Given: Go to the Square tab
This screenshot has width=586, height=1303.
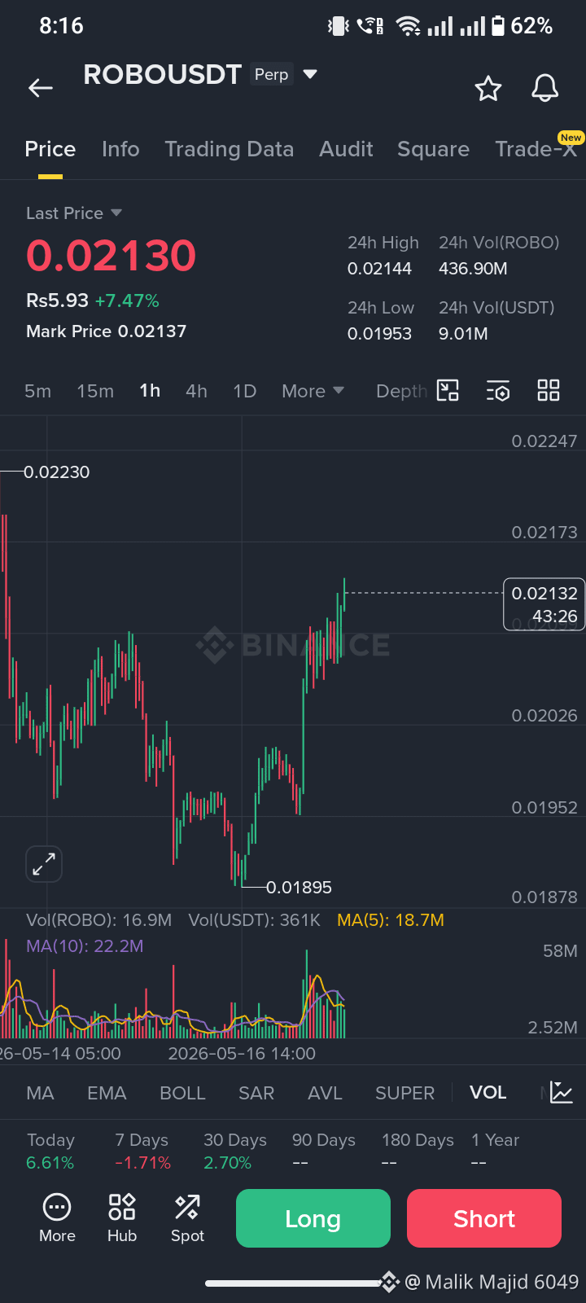Looking at the screenshot, I should point(433,149).
